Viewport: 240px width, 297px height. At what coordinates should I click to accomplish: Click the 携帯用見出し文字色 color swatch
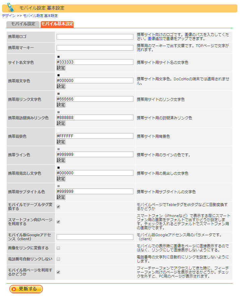click(58, 168)
